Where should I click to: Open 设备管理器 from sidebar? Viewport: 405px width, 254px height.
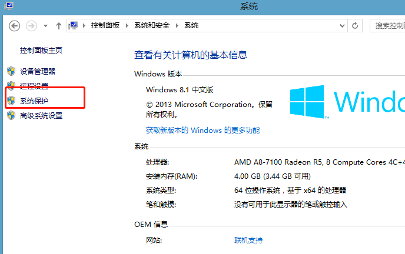38,71
